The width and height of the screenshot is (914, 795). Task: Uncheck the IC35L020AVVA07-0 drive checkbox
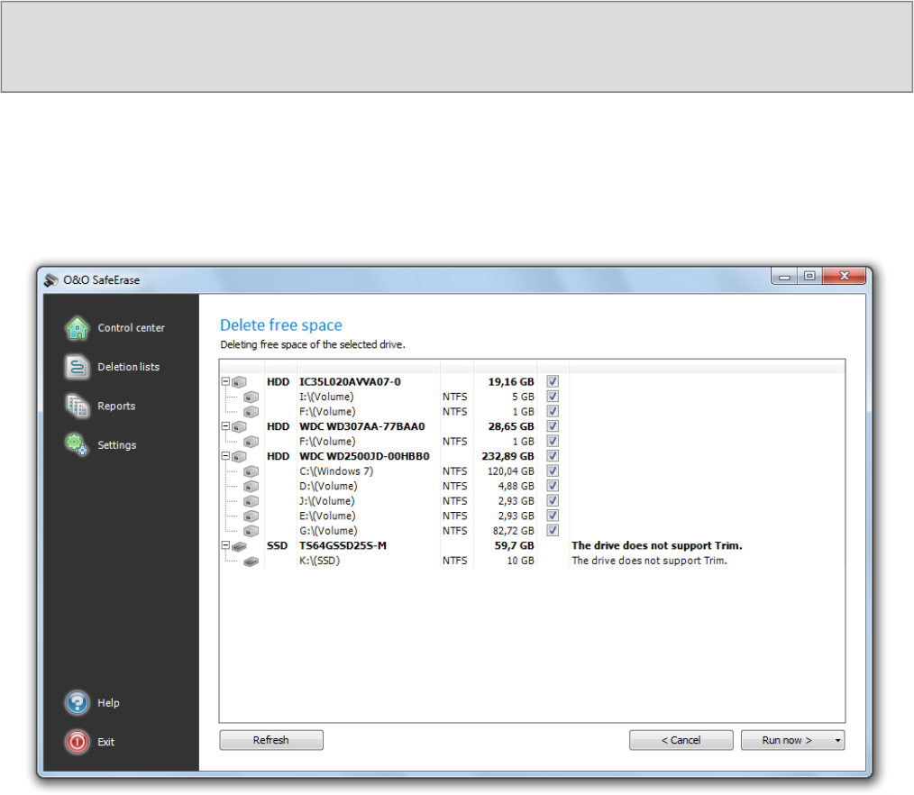(553, 381)
